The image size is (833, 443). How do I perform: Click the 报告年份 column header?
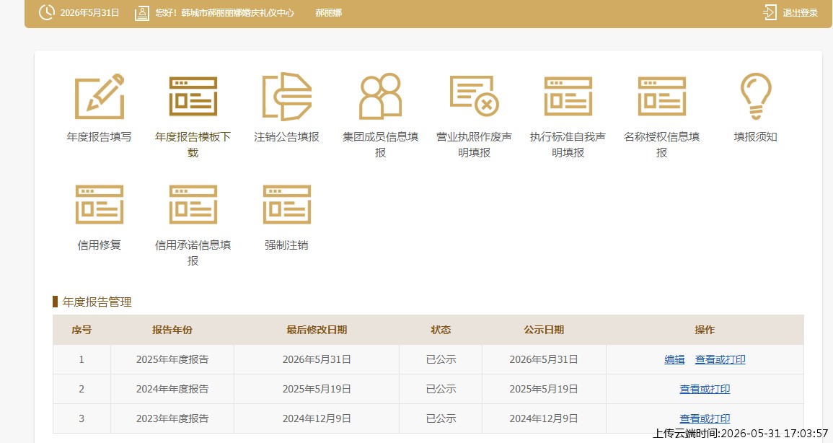(x=172, y=330)
